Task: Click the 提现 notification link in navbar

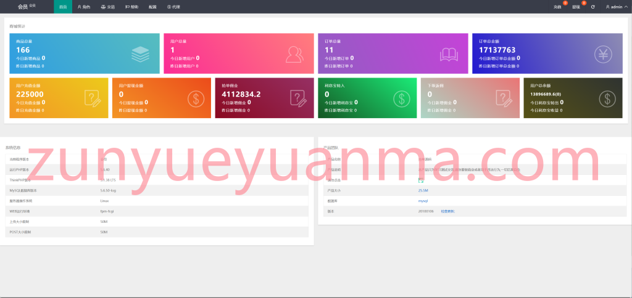Action: 576,7
